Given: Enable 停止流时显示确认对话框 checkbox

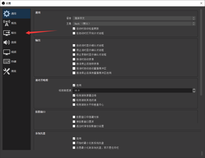Looking at the screenshot, I should pyautogui.click(x=74, y=50).
